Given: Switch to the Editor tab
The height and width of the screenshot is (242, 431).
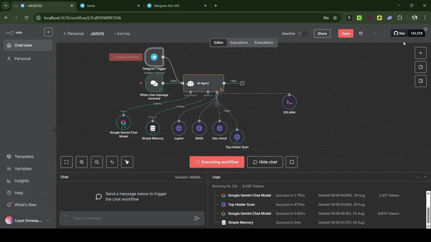Looking at the screenshot, I should tap(219, 43).
